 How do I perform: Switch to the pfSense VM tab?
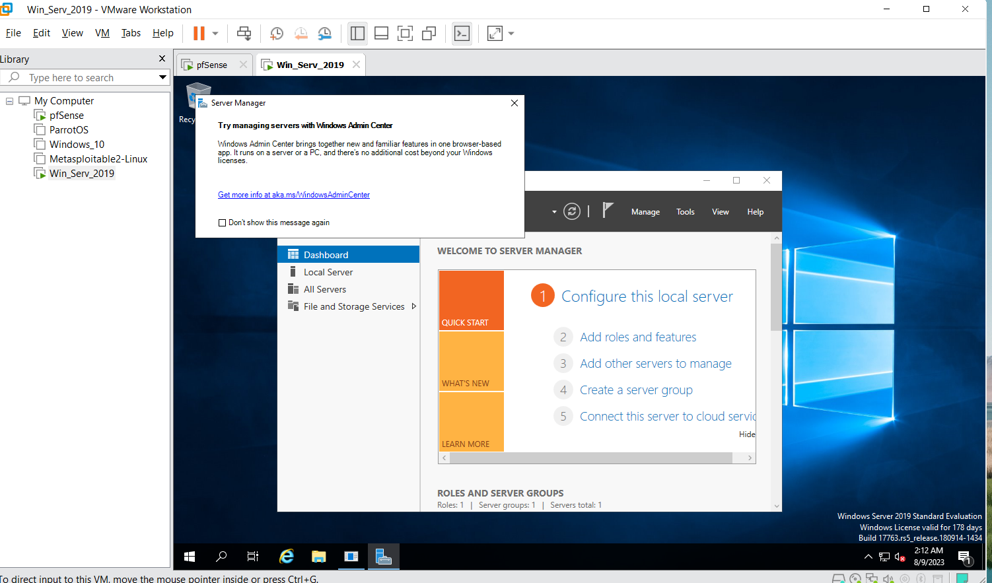[x=211, y=65]
